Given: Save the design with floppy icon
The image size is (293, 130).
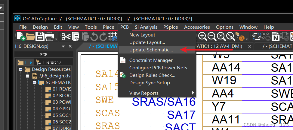Looking at the screenshot, I should pyautogui.click(x=40, y=36).
